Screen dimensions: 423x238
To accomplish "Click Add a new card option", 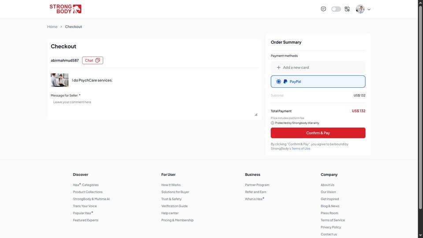I will tap(296, 67).
